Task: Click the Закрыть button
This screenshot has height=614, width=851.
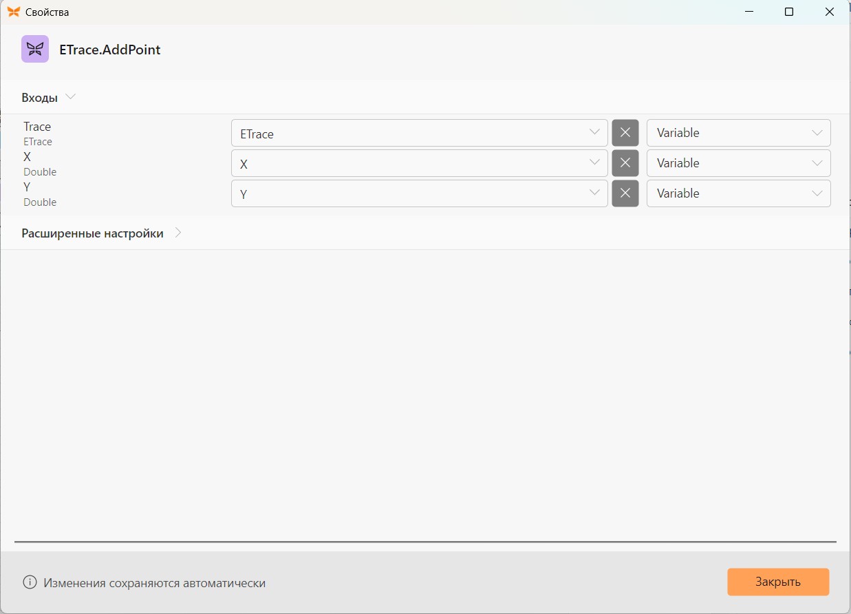Action: coord(778,582)
